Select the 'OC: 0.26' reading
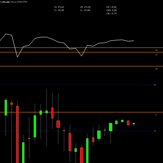Image resolution: width=163 pixels, height=163 pixels. pyautogui.click(x=111, y=7)
